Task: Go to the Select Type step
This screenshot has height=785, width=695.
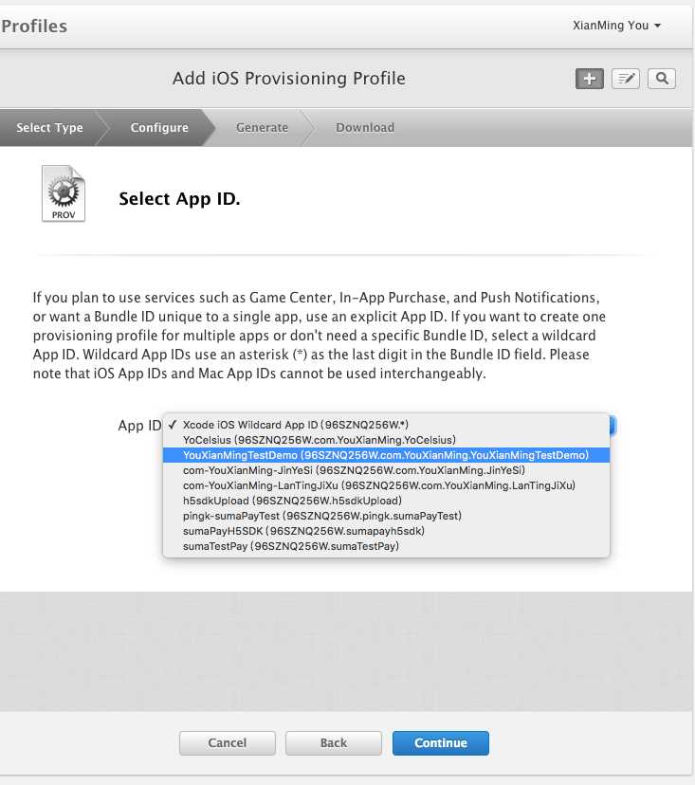Action: [49, 128]
